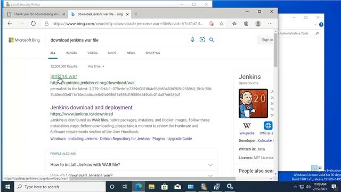Screen dimensions: 341x192
Task: Open tracking prevention icon in address bar
Action: (x=211, y=23)
